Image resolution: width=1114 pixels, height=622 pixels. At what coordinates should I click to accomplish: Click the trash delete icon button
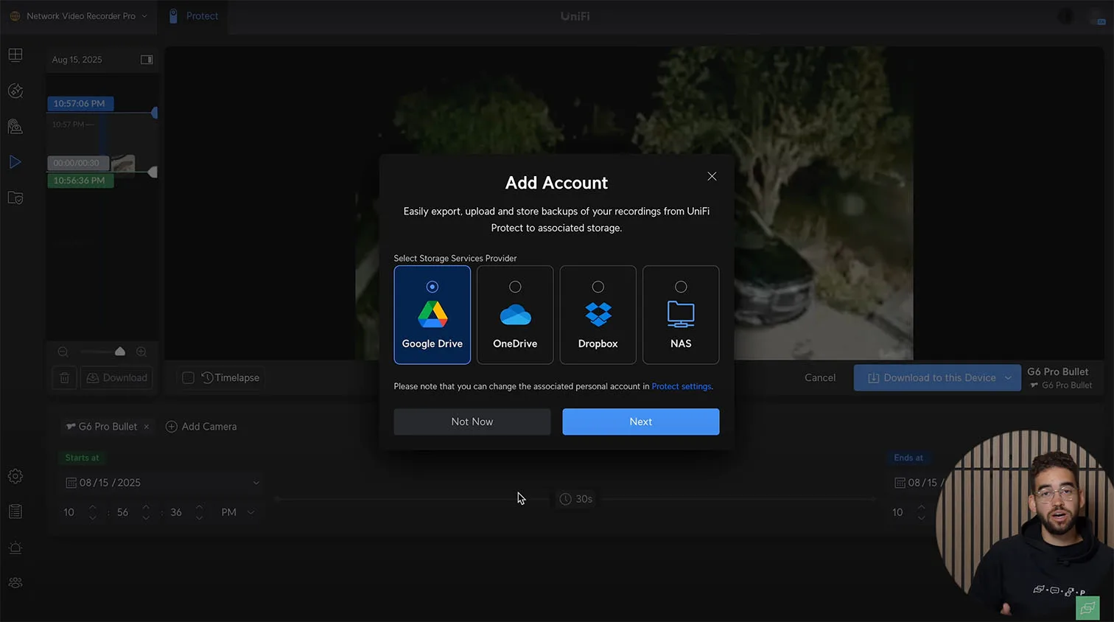(x=65, y=378)
